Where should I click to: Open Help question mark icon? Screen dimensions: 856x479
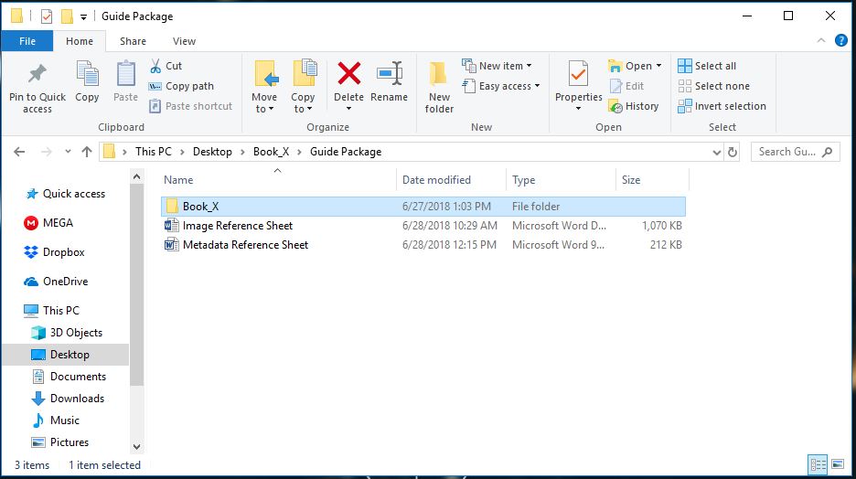(841, 40)
